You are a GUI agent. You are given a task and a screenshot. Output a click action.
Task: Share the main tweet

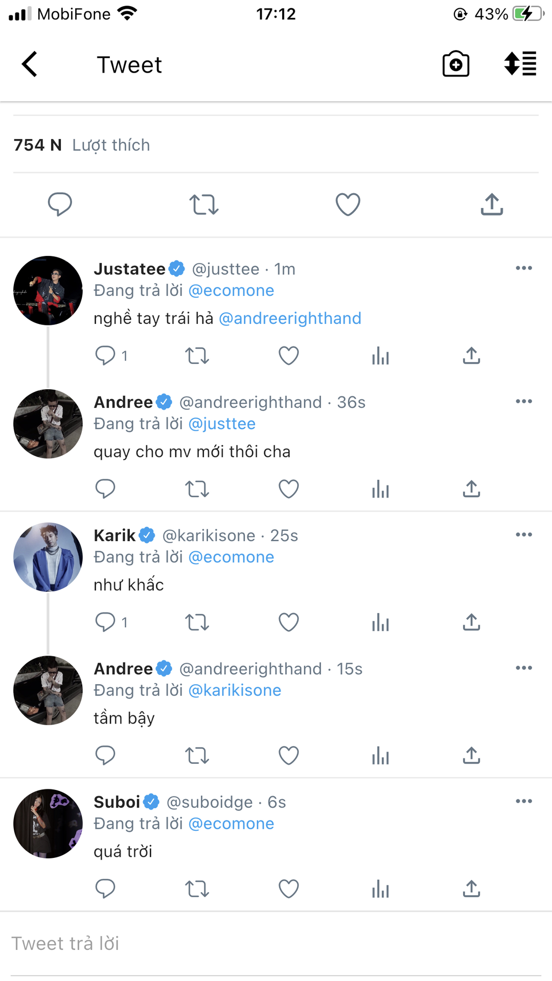click(x=492, y=204)
